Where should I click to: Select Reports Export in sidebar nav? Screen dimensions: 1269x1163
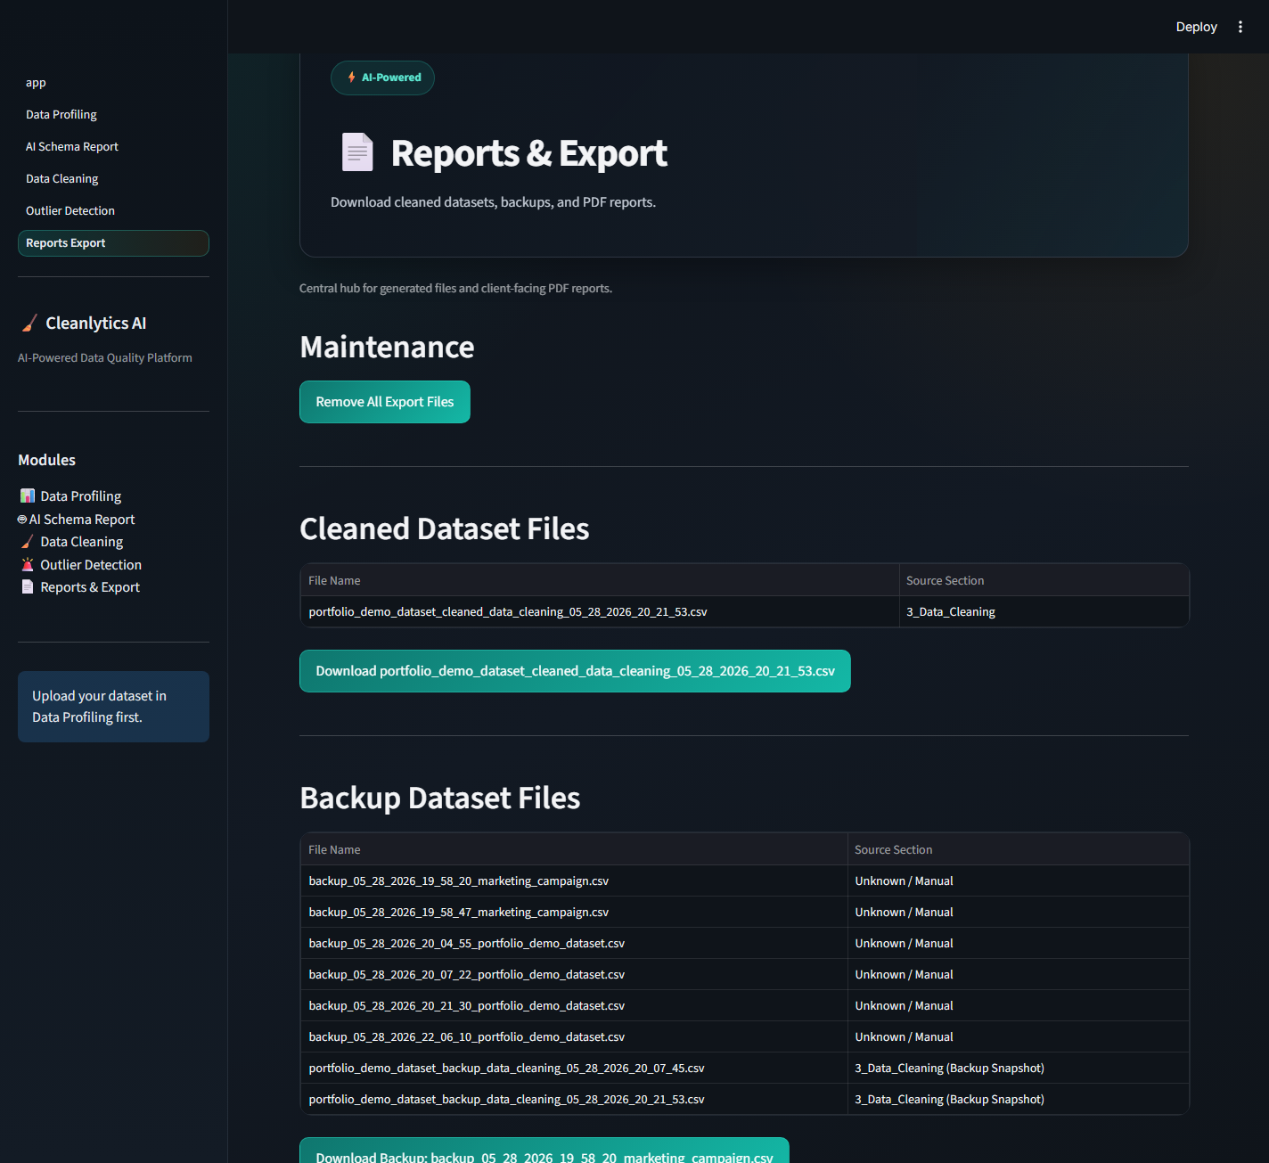(x=113, y=243)
